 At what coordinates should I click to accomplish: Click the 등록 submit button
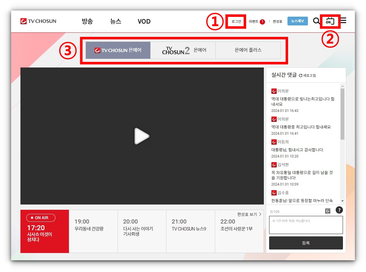[306, 243]
